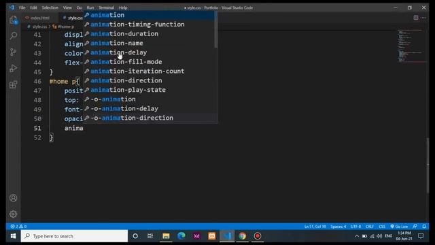
Task: Select animation-direction suggestion
Action: pos(150,80)
